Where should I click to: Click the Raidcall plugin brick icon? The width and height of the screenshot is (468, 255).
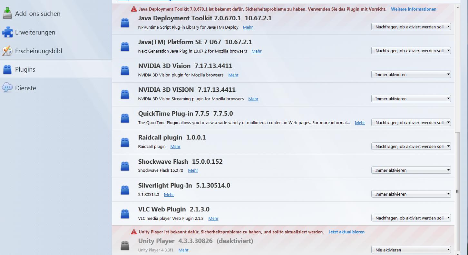tap(125, 142)
